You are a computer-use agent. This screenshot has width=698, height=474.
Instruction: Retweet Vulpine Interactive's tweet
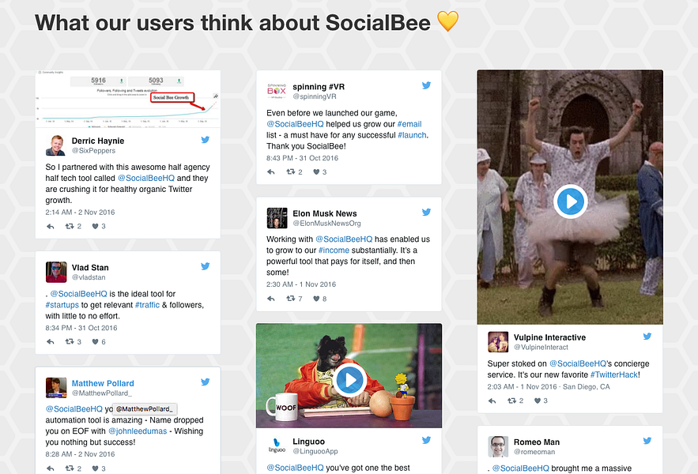click(x=512, y=401)
